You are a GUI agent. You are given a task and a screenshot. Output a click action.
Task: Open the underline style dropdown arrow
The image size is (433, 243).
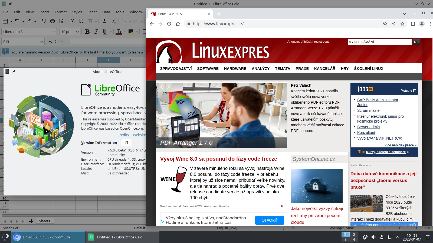(111, 32)
